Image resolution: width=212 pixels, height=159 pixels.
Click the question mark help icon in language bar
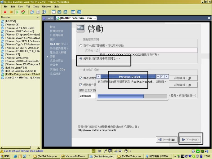pyautogui.click(x=126, y=151)
